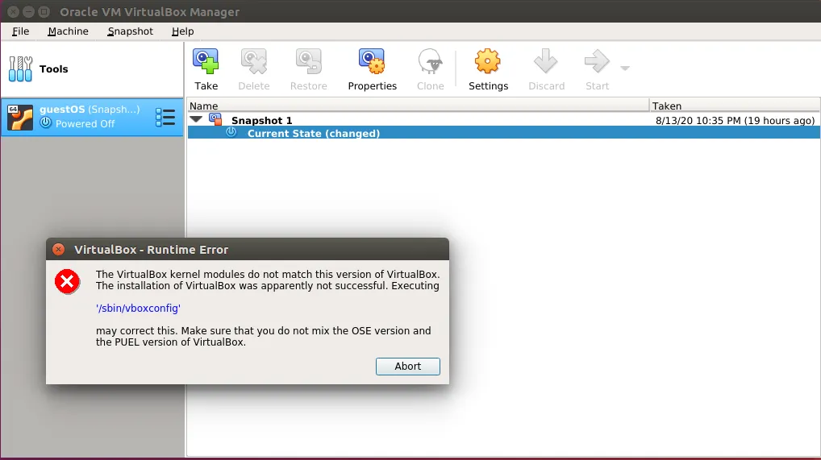Image resolution: width=821 pixels, height=460 pixels.
Task: Click the Start arrow icon
Action: [x=597, y=61]
